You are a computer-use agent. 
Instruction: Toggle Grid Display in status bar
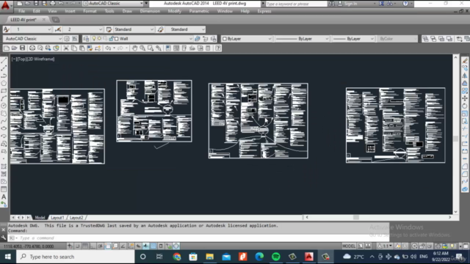85,246
